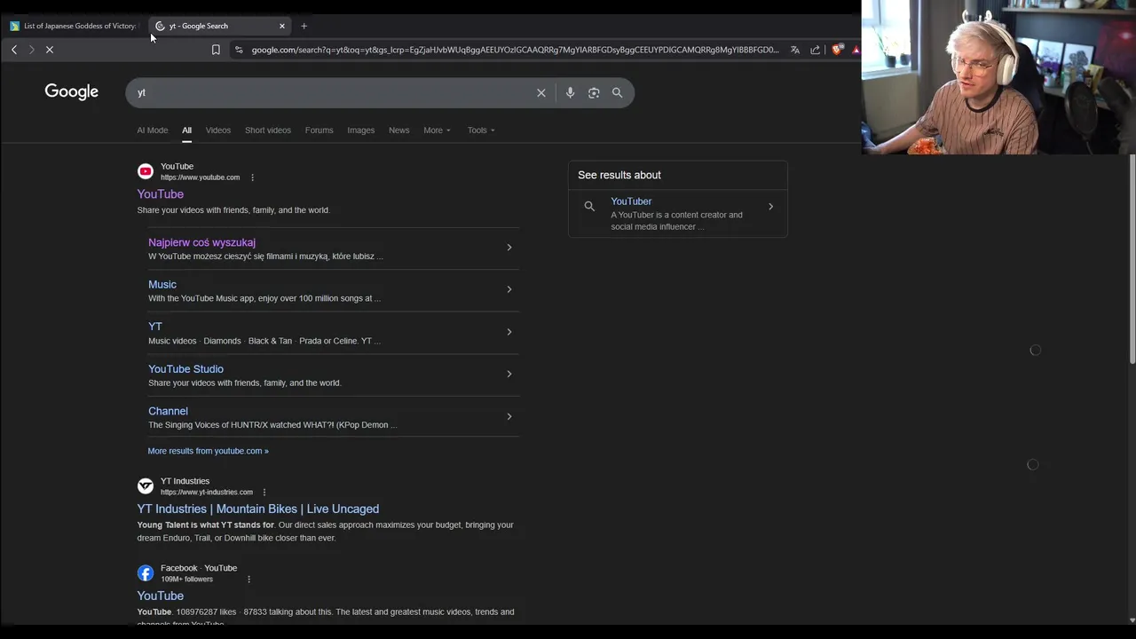Start voice search with microphone icon
The image size is (1136, 639).
coord(570,92)
